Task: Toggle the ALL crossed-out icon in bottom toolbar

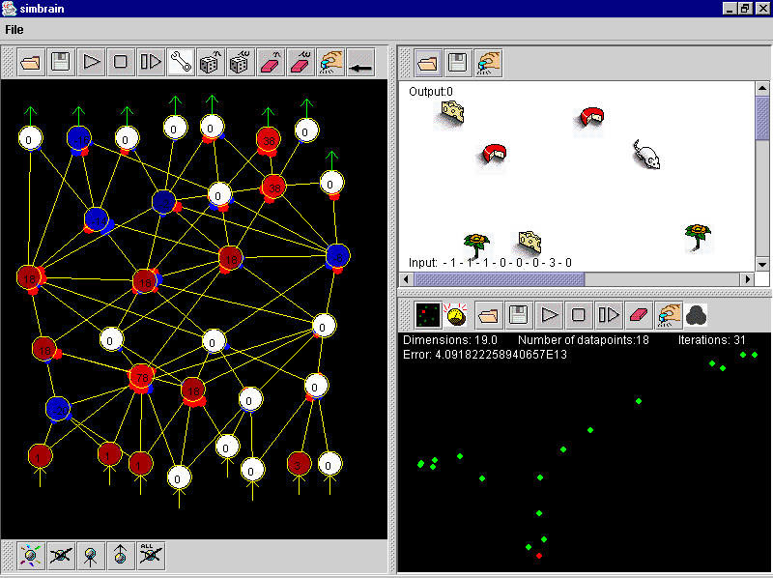Action: click(149, 555)
